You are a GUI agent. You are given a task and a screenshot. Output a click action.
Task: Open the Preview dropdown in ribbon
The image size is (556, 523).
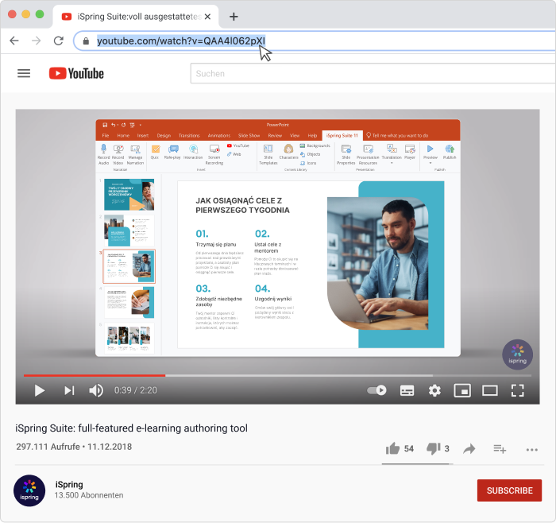tap(431, 153)
